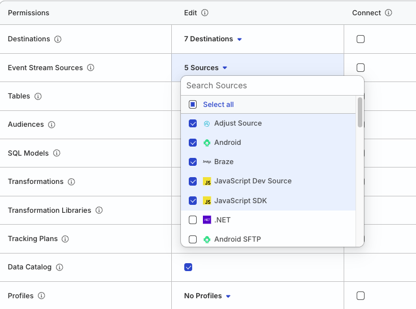Enable Connect checkbox for Event Stream Sources
Image resolution: width=416 pixels, height=309 pixels.
pos(361,67)
